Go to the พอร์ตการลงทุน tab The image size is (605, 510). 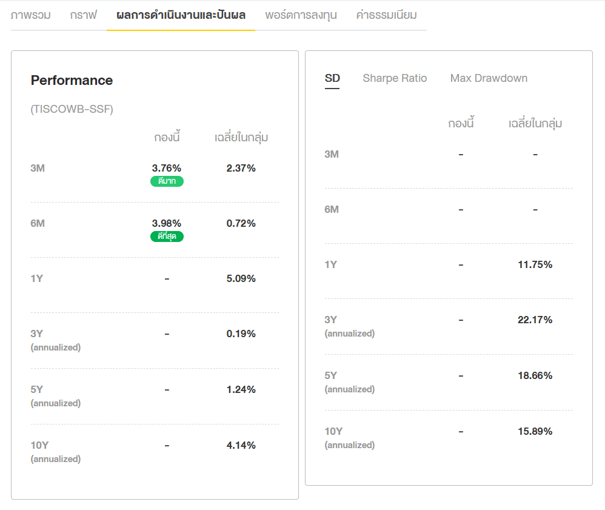[301, 15]
